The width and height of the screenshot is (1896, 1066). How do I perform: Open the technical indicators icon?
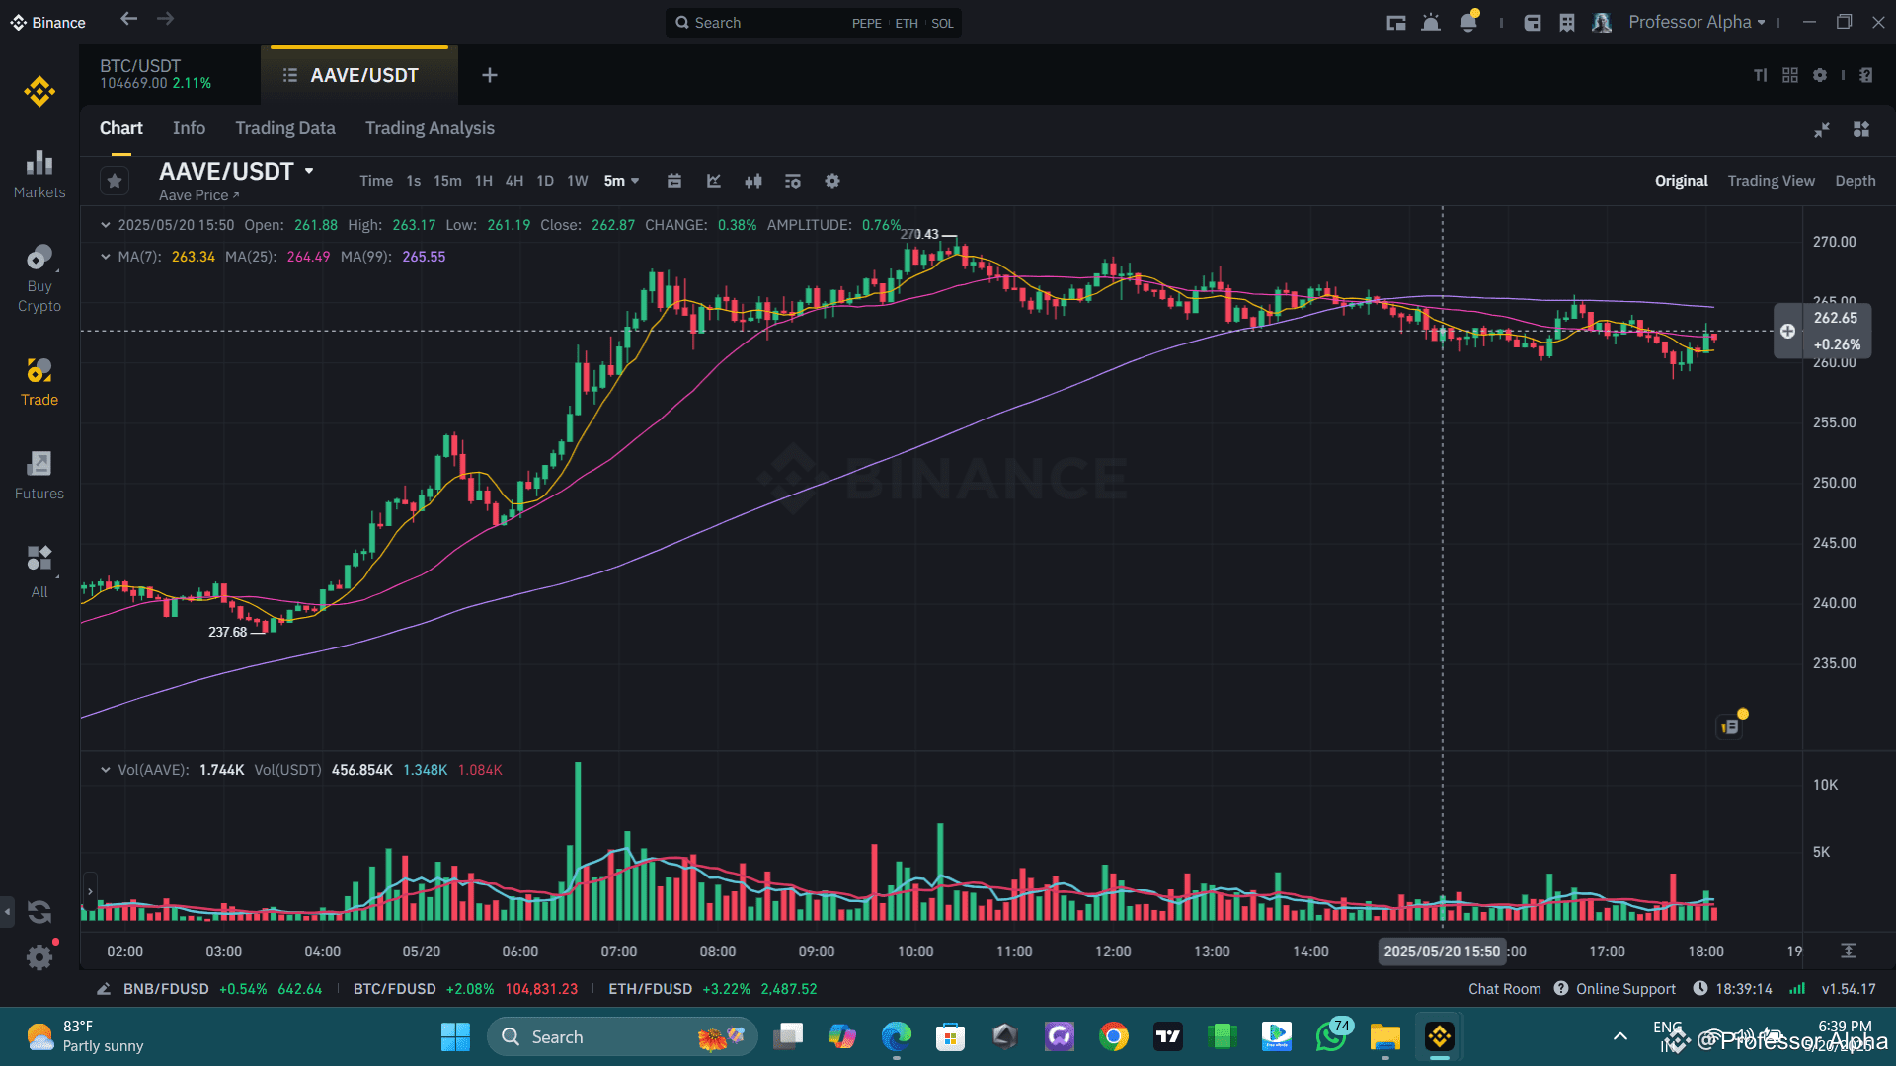click(714, 181)
